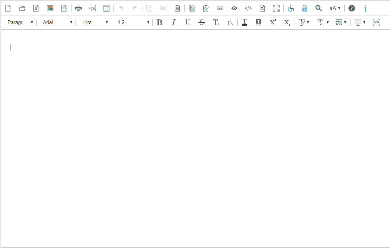Print the document
This screenshot has height=249, width=390.
78,8
